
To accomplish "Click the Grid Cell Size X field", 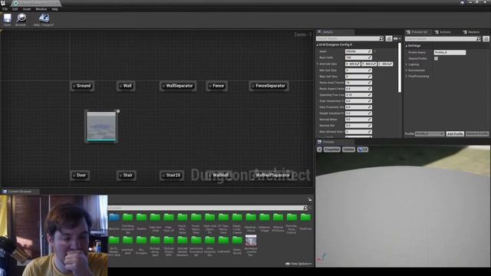I will tap(353, 64).
